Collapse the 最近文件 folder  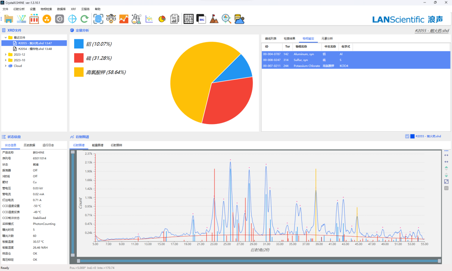5,37
